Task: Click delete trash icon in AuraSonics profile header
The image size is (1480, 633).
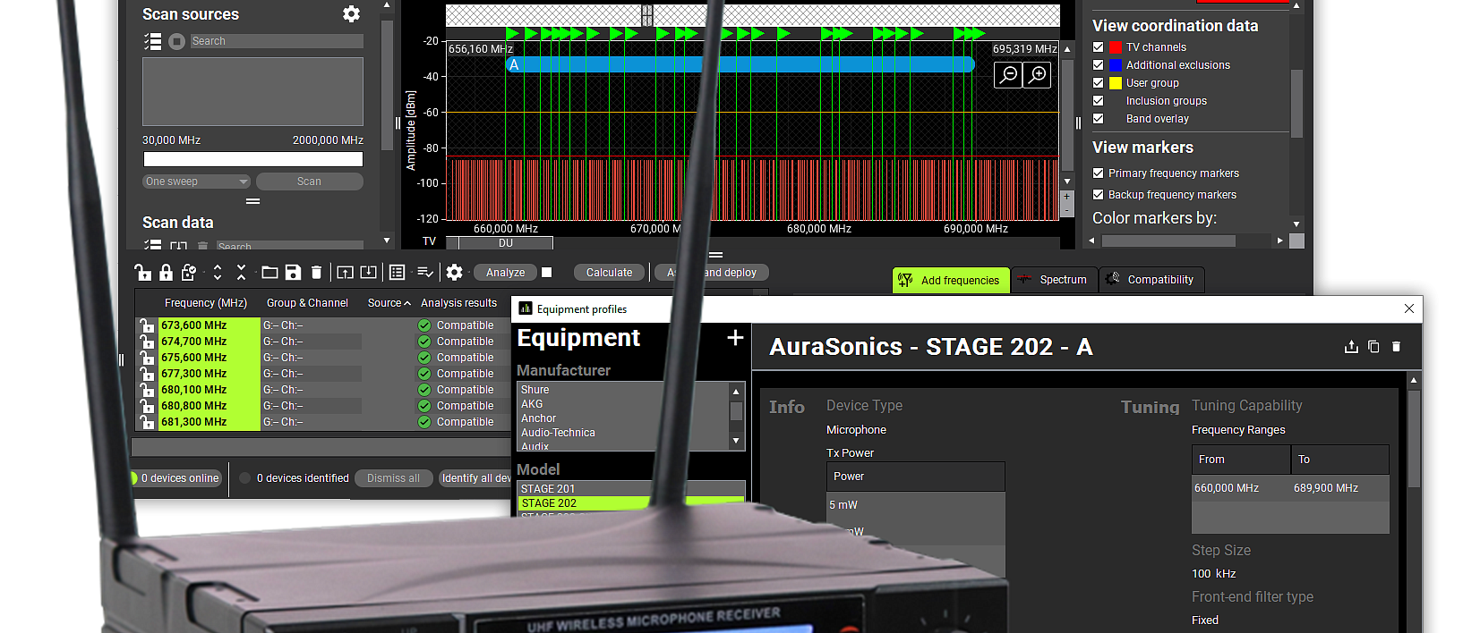Action: pos(1396,347)
